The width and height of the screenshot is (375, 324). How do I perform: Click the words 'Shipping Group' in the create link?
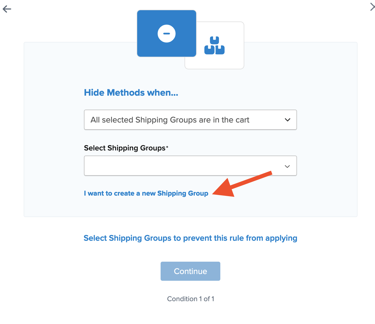[x=183, y=193]
